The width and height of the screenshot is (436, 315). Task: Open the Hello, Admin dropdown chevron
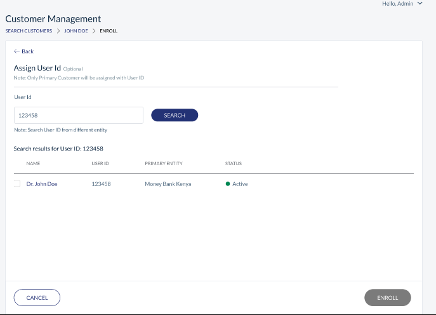pyautogui.click(x=420, y=3)
